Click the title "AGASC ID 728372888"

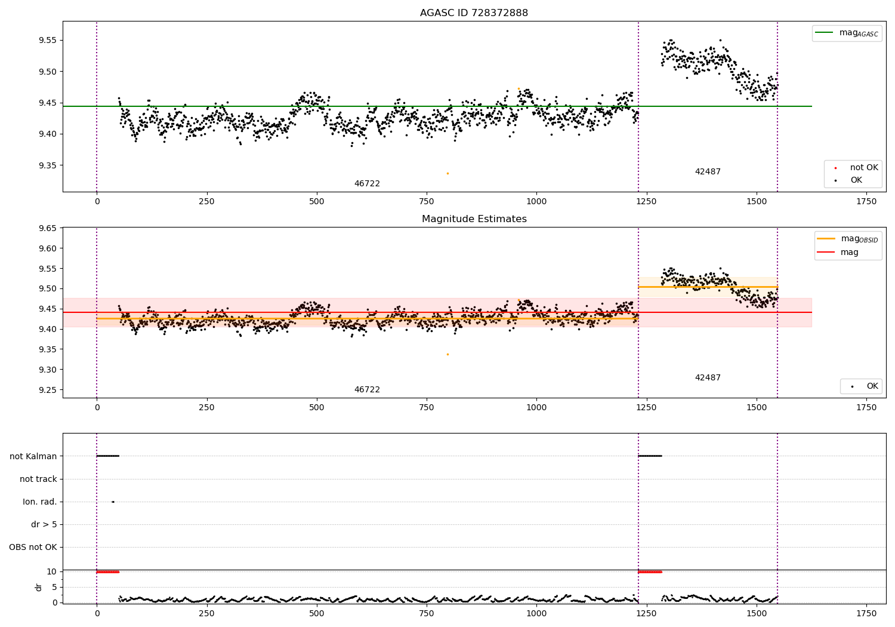(x=474, y=13)
